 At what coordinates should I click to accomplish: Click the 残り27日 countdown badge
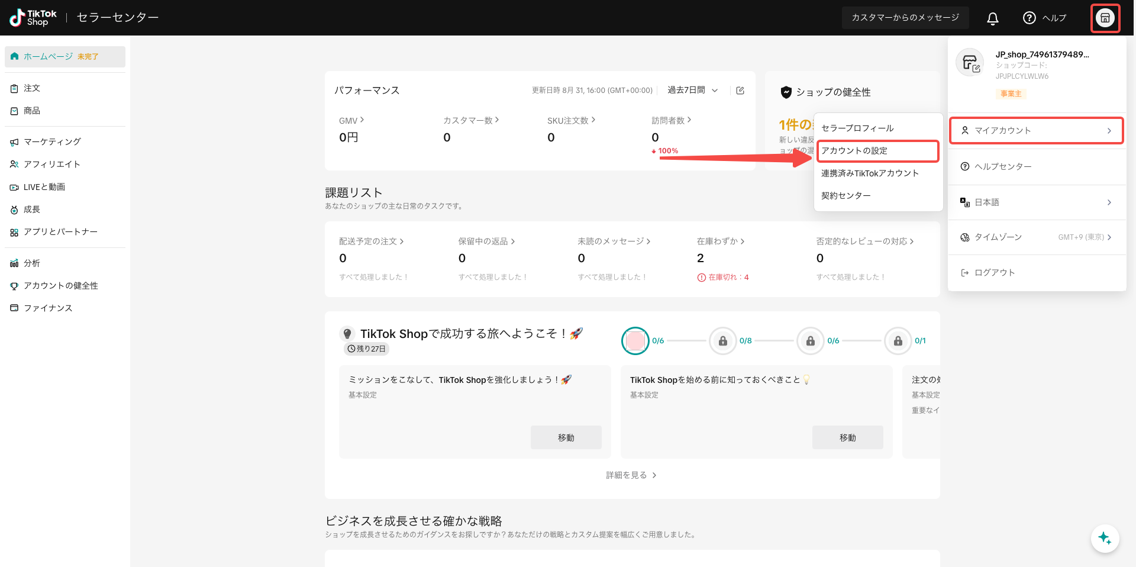pyautogui.click(x=366, y=349)
